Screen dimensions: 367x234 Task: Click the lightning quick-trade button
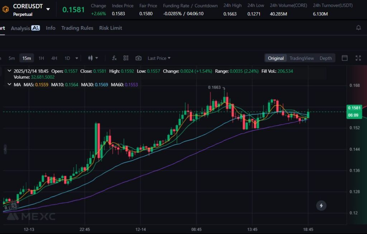point(321,205)
